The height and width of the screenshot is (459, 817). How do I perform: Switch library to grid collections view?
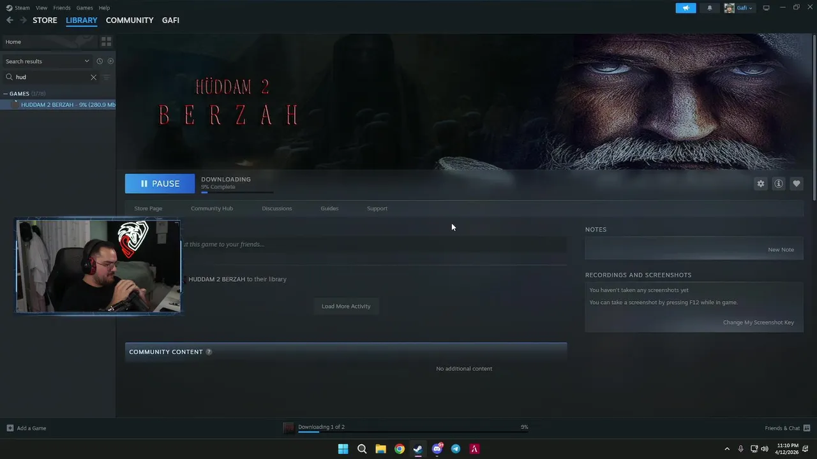(x=106, y=41)
